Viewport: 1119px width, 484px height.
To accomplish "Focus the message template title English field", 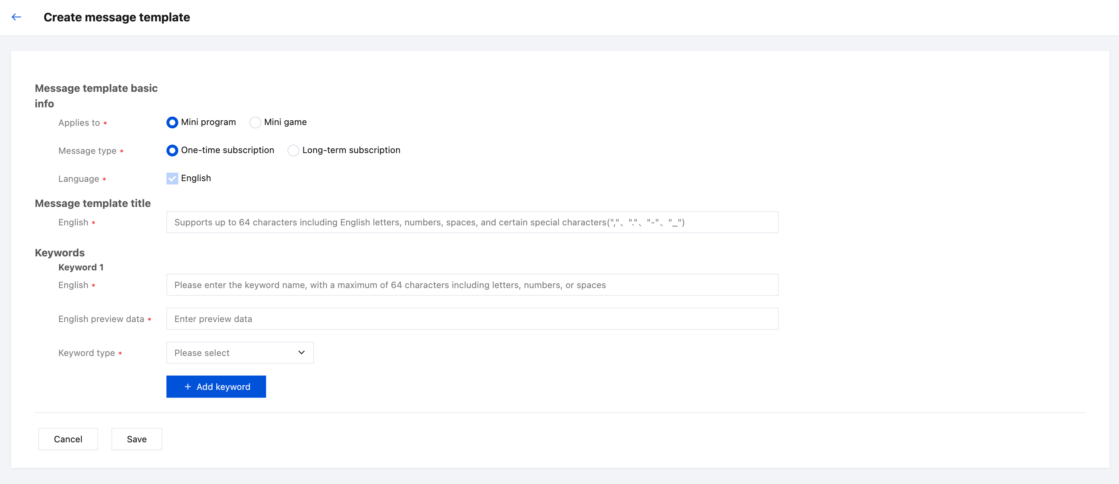I will coord(472,222).
